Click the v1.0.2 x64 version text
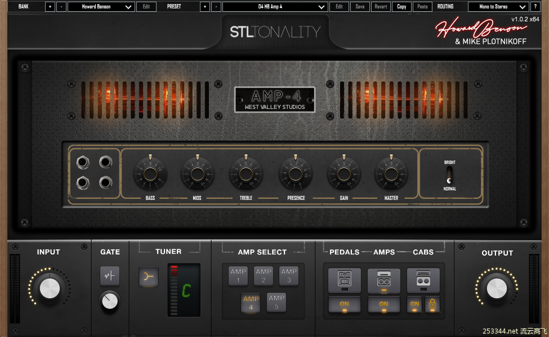The width and height of the screenshot is (549, 337). [525, 19]
